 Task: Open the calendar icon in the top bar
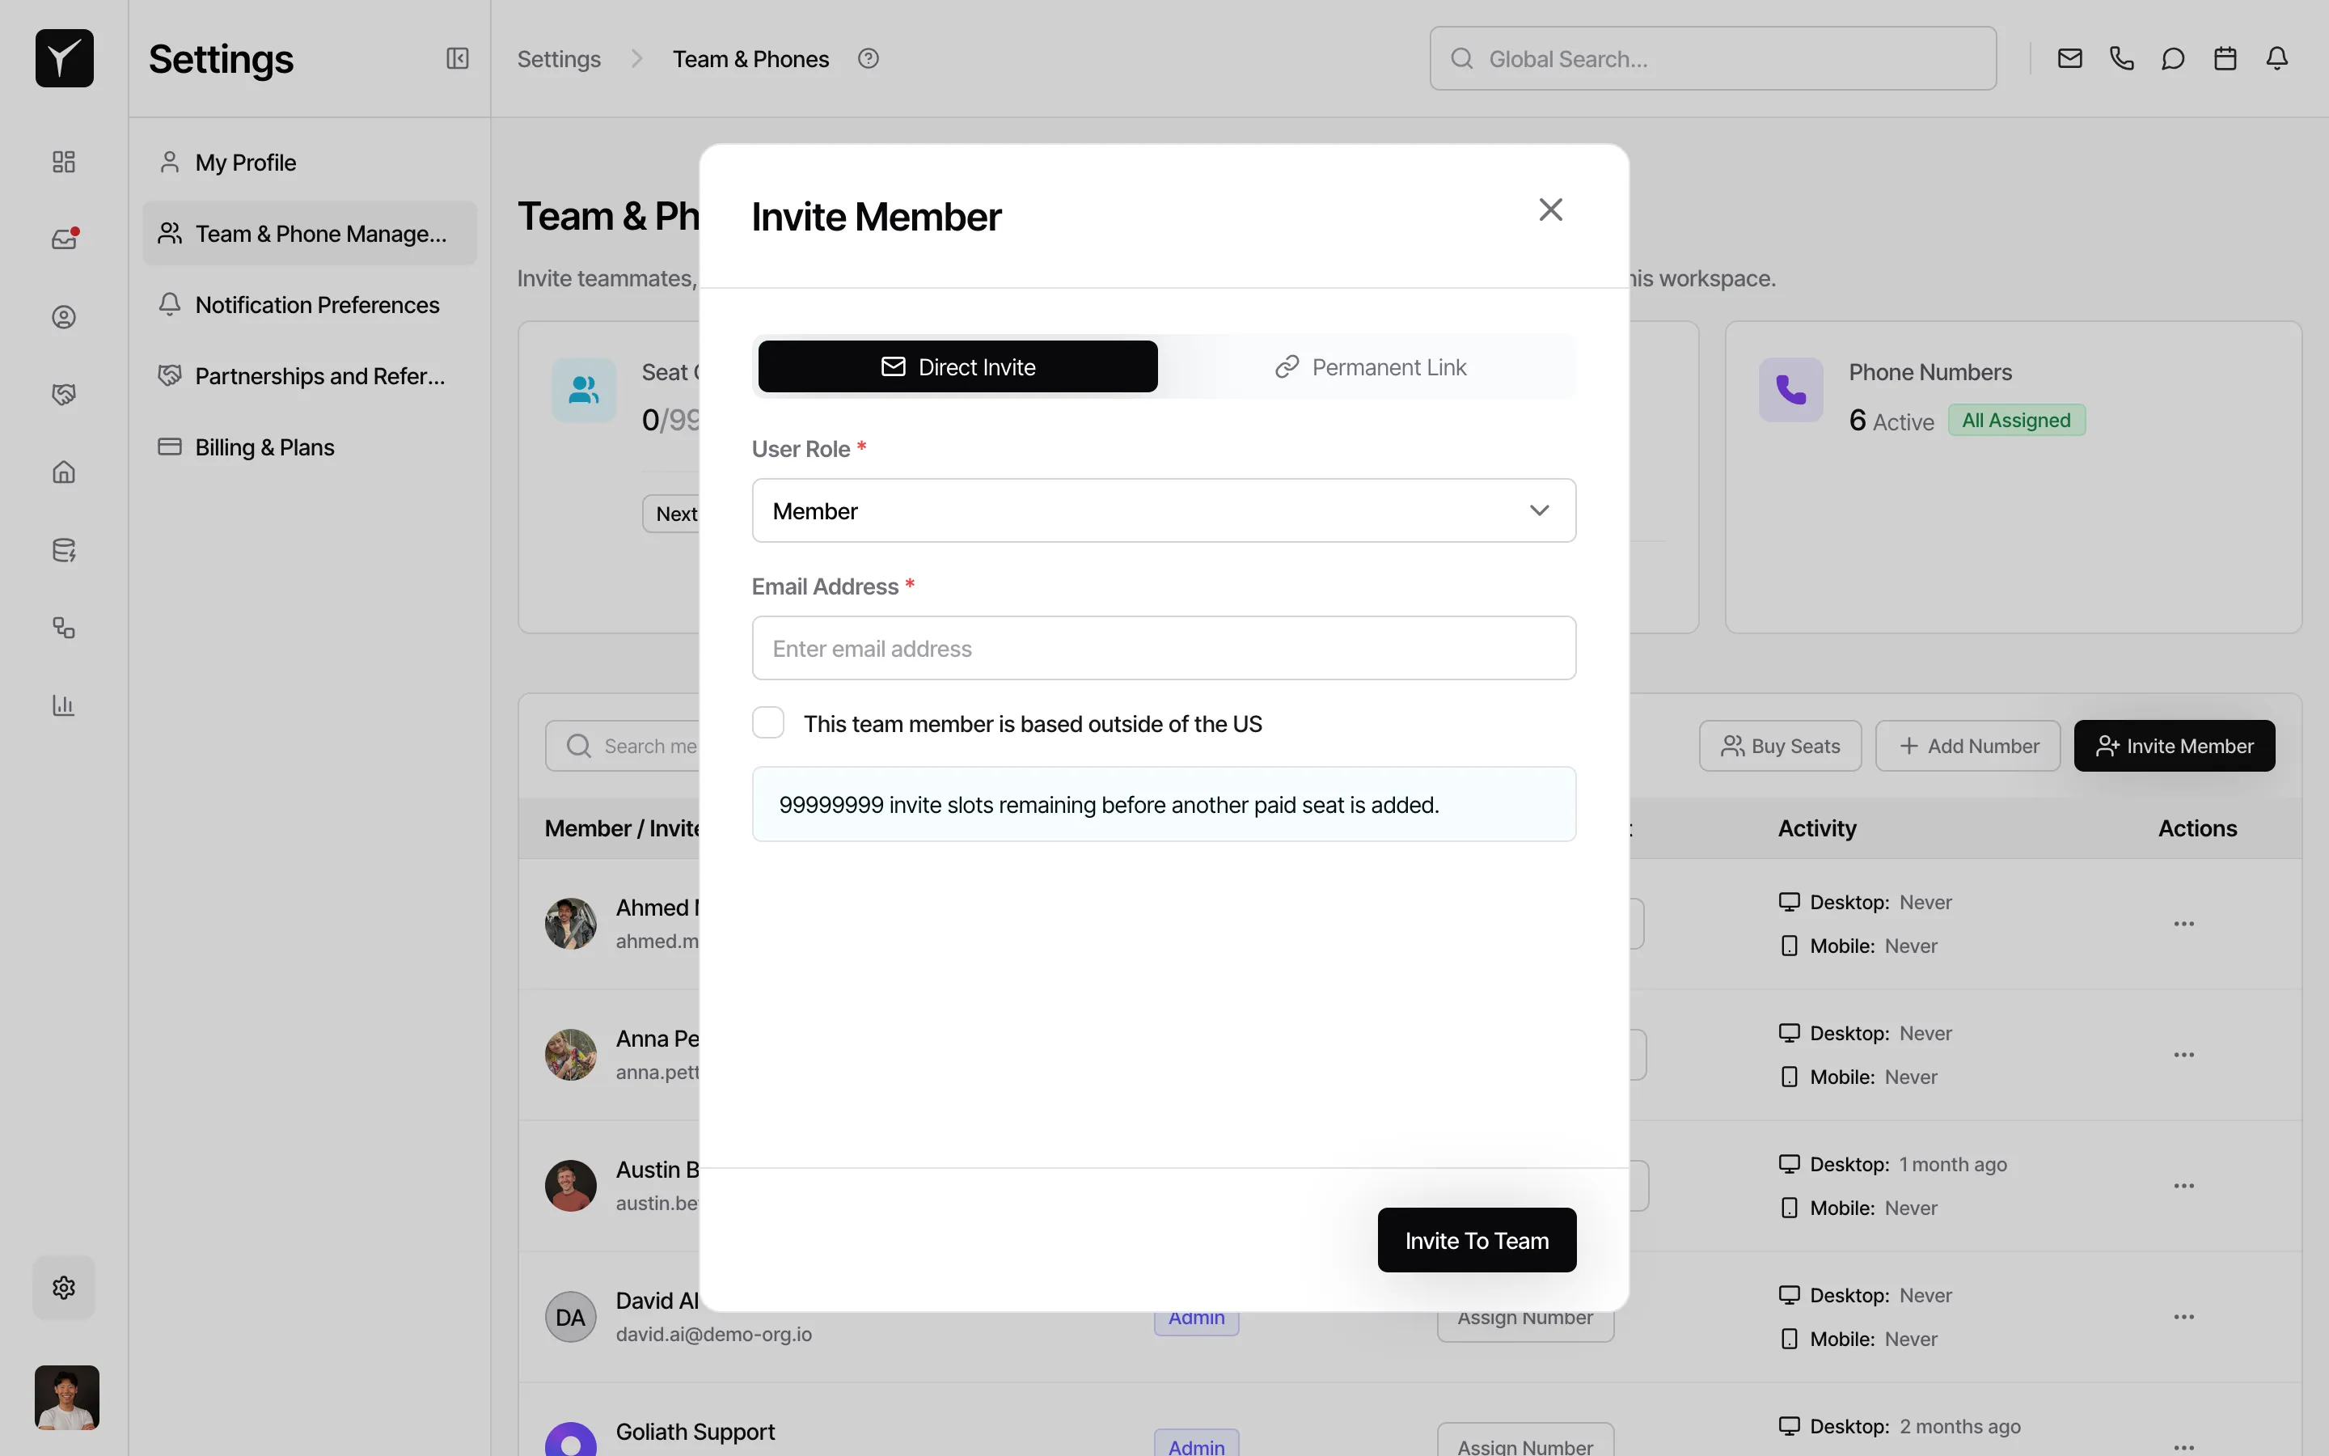pos(2225,57)
